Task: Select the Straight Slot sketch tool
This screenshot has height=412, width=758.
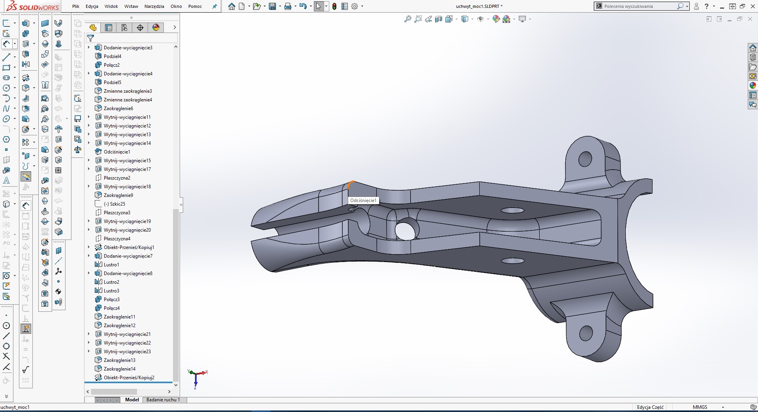Action: click(6, 78)
